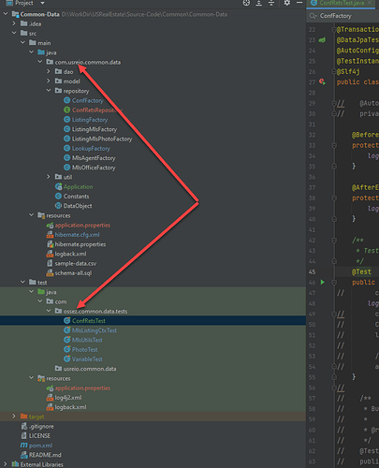
Task: Collapse the Common-Data project root
Action: tap(6, 14)
